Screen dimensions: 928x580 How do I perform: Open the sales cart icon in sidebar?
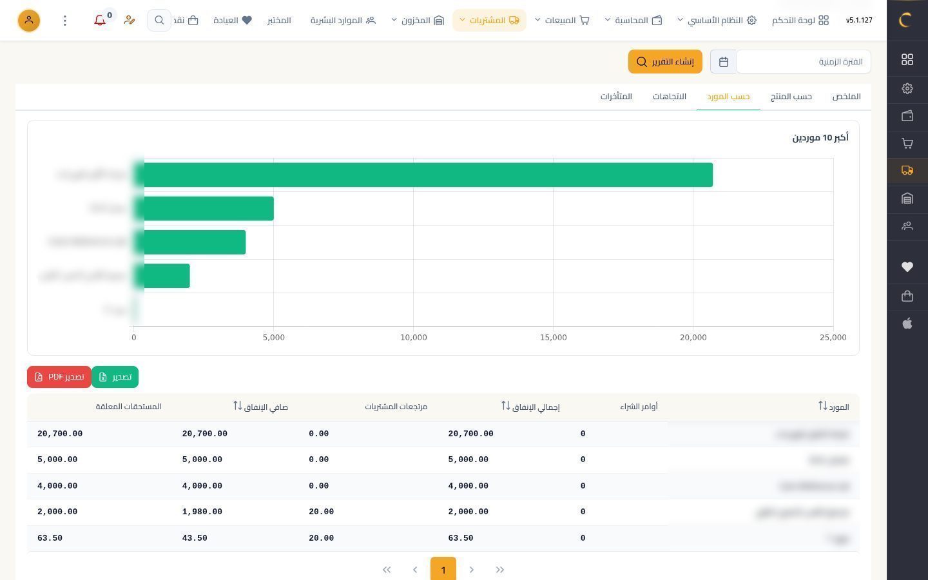tap(907, 143)
